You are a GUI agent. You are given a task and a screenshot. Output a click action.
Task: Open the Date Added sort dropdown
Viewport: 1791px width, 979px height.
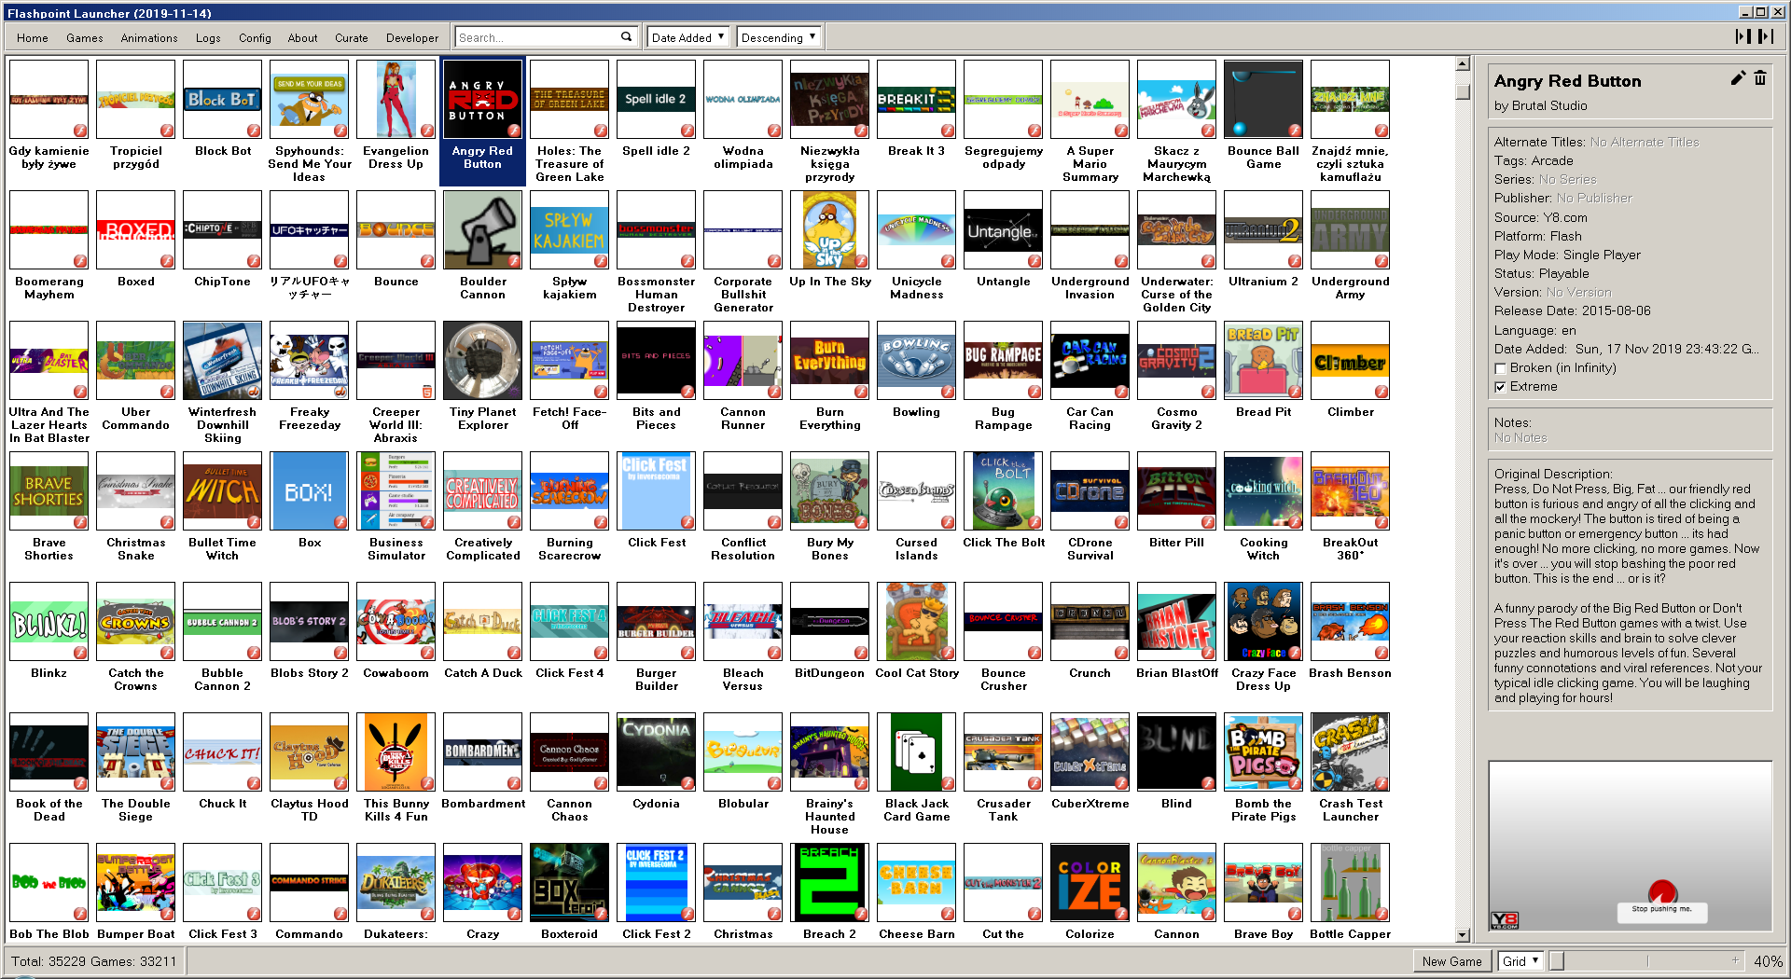687,37
